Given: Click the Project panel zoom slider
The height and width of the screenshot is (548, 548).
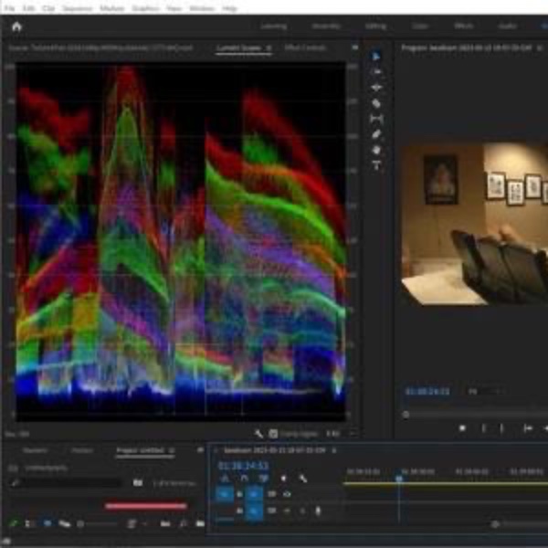Looking at the screenshot, I should click(101, 524).
